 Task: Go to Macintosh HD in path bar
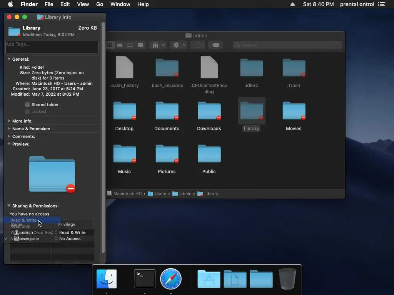pos(124,194)
